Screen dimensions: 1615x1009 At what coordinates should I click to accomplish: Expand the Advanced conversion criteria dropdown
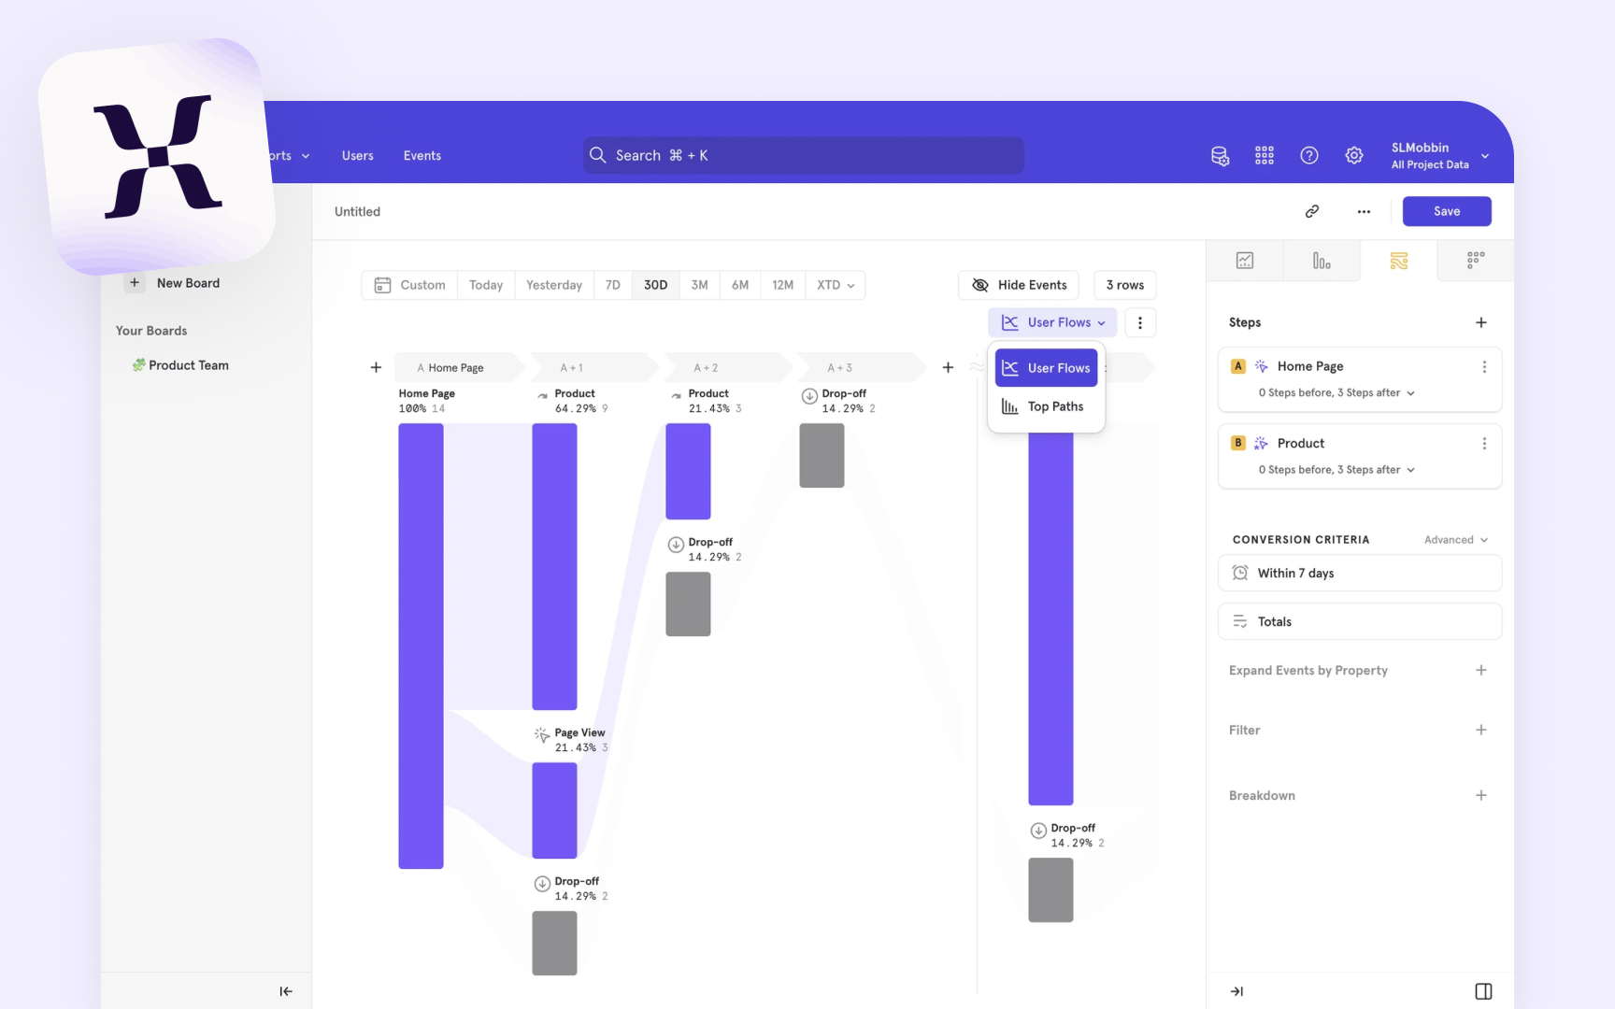tap(1454, 539)
